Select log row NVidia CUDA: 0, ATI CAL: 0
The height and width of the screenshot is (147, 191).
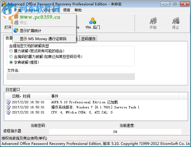click(96, 112)
